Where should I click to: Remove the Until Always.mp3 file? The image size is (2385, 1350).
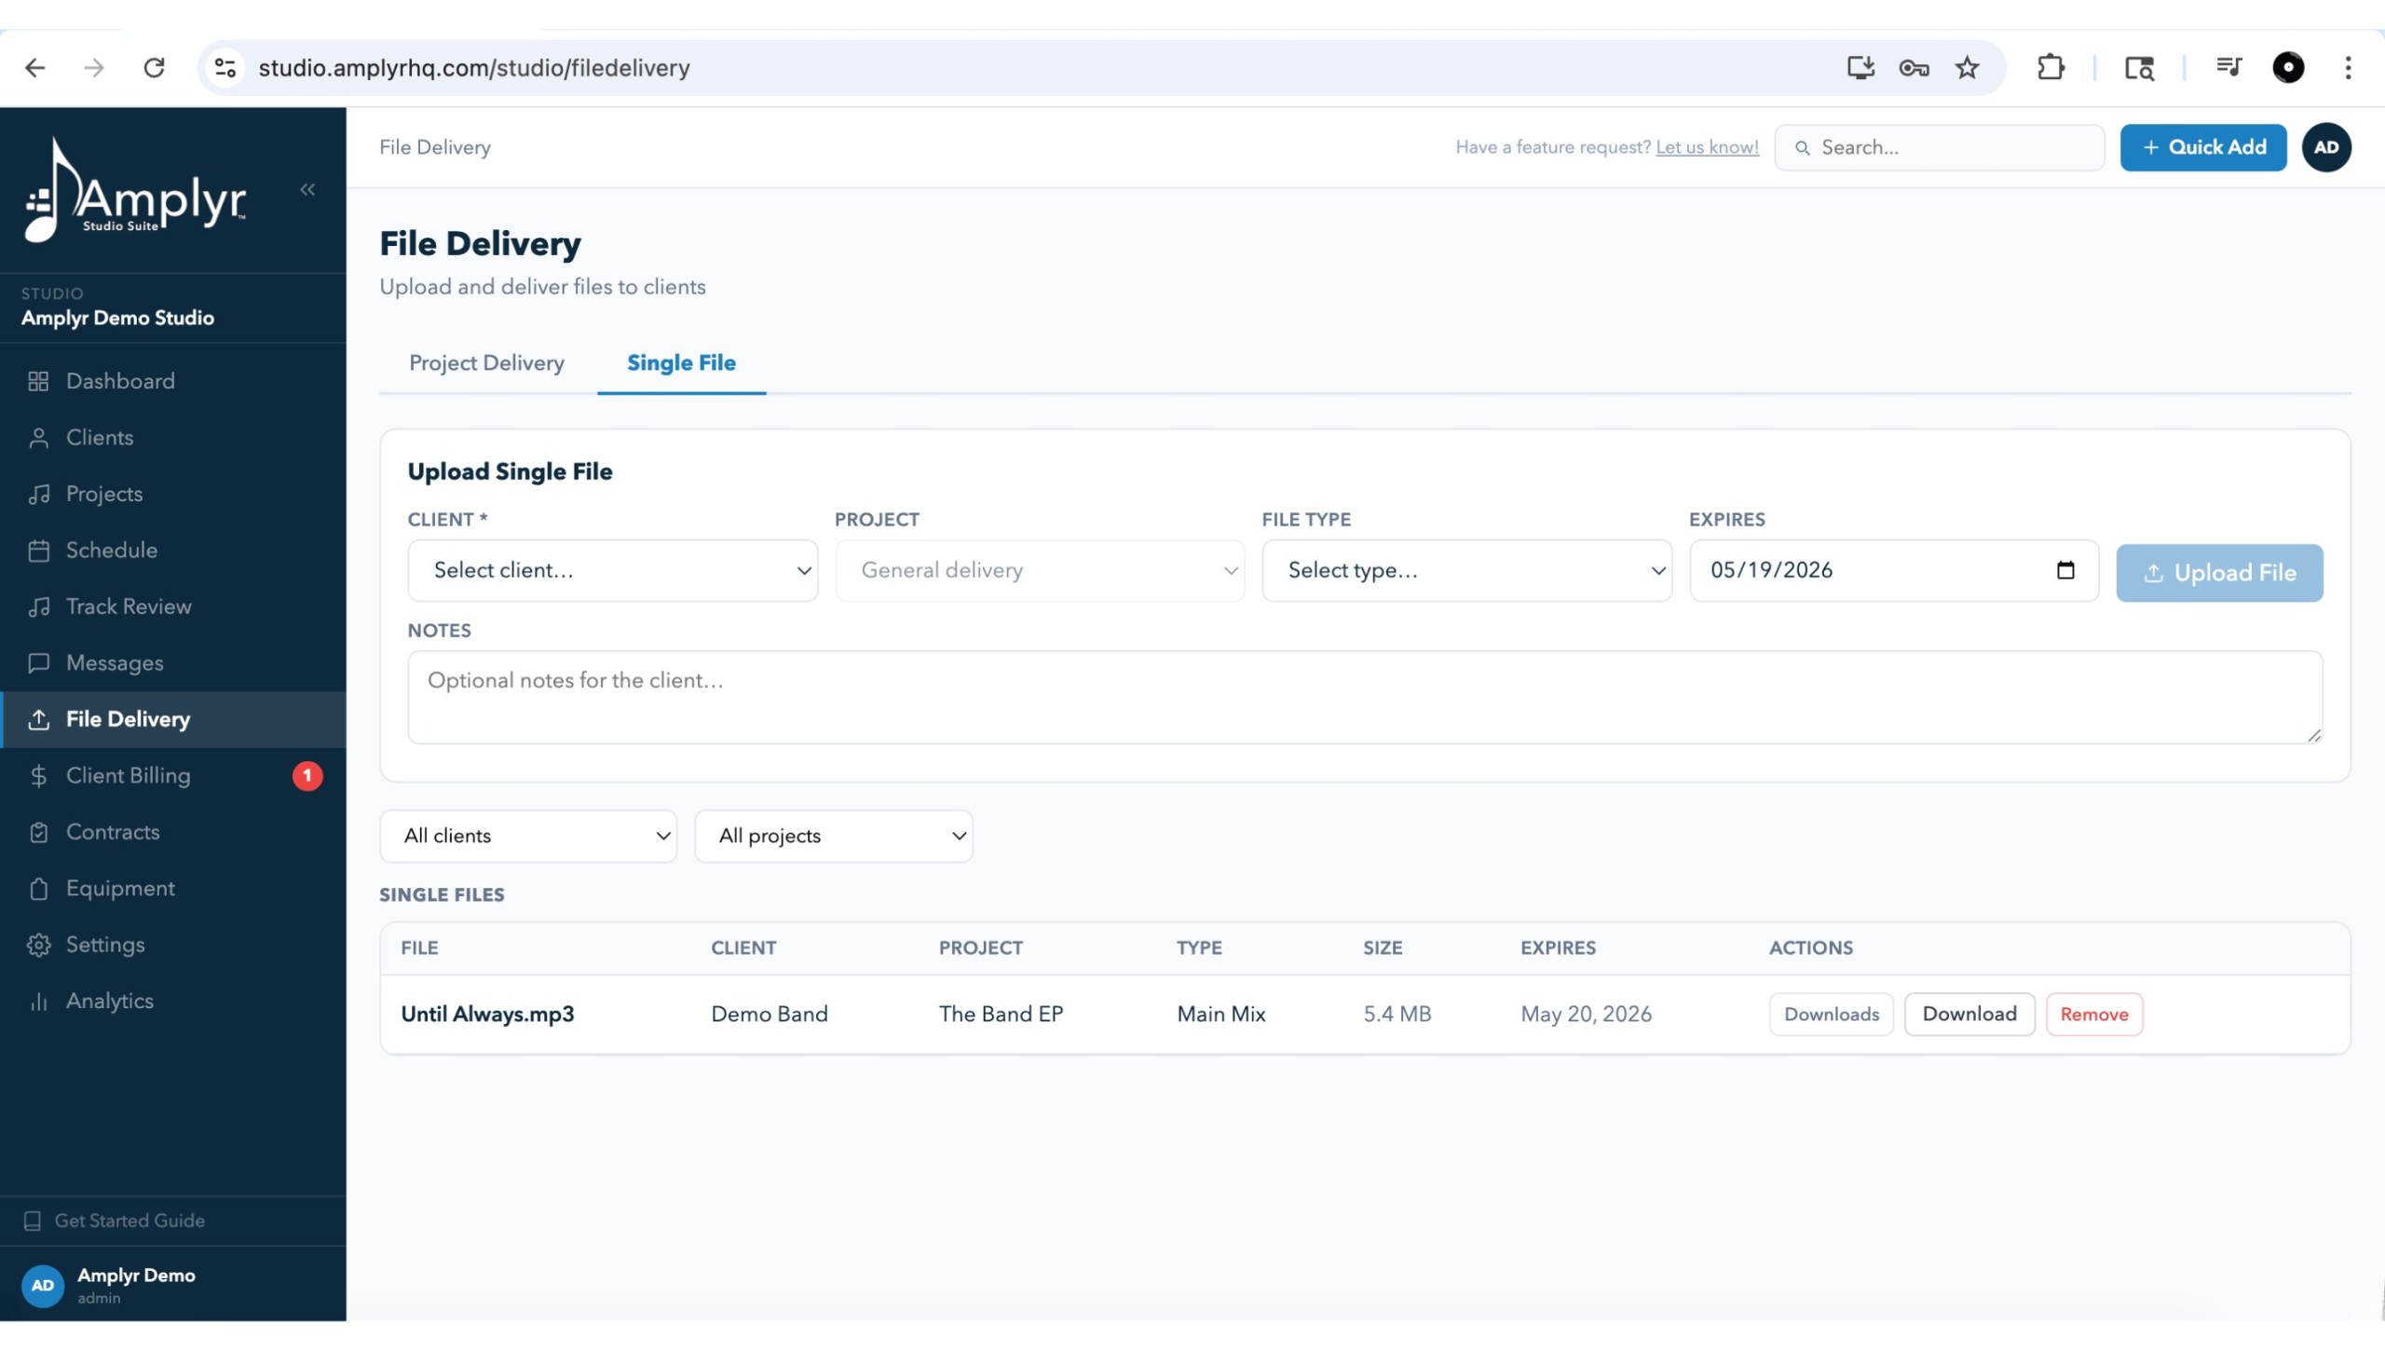[x=2094, y=1014]
